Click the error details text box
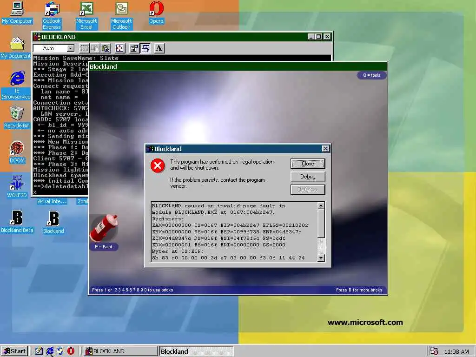 pos(234,231)
